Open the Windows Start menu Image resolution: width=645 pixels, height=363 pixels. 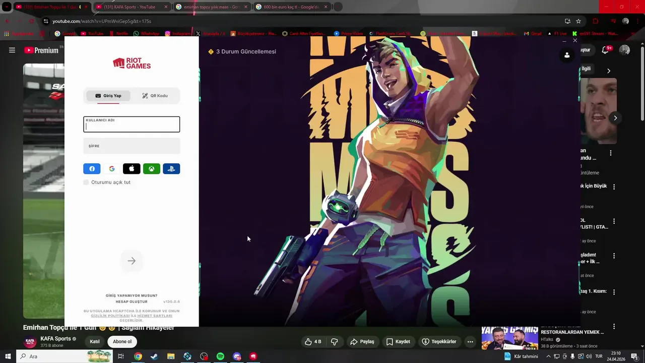[8, 356]
